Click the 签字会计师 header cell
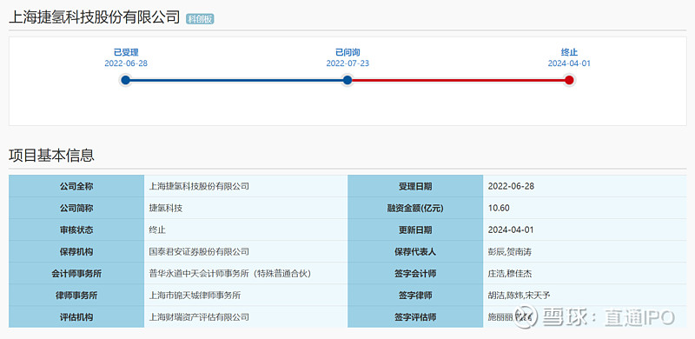 (x=415, y=273)
